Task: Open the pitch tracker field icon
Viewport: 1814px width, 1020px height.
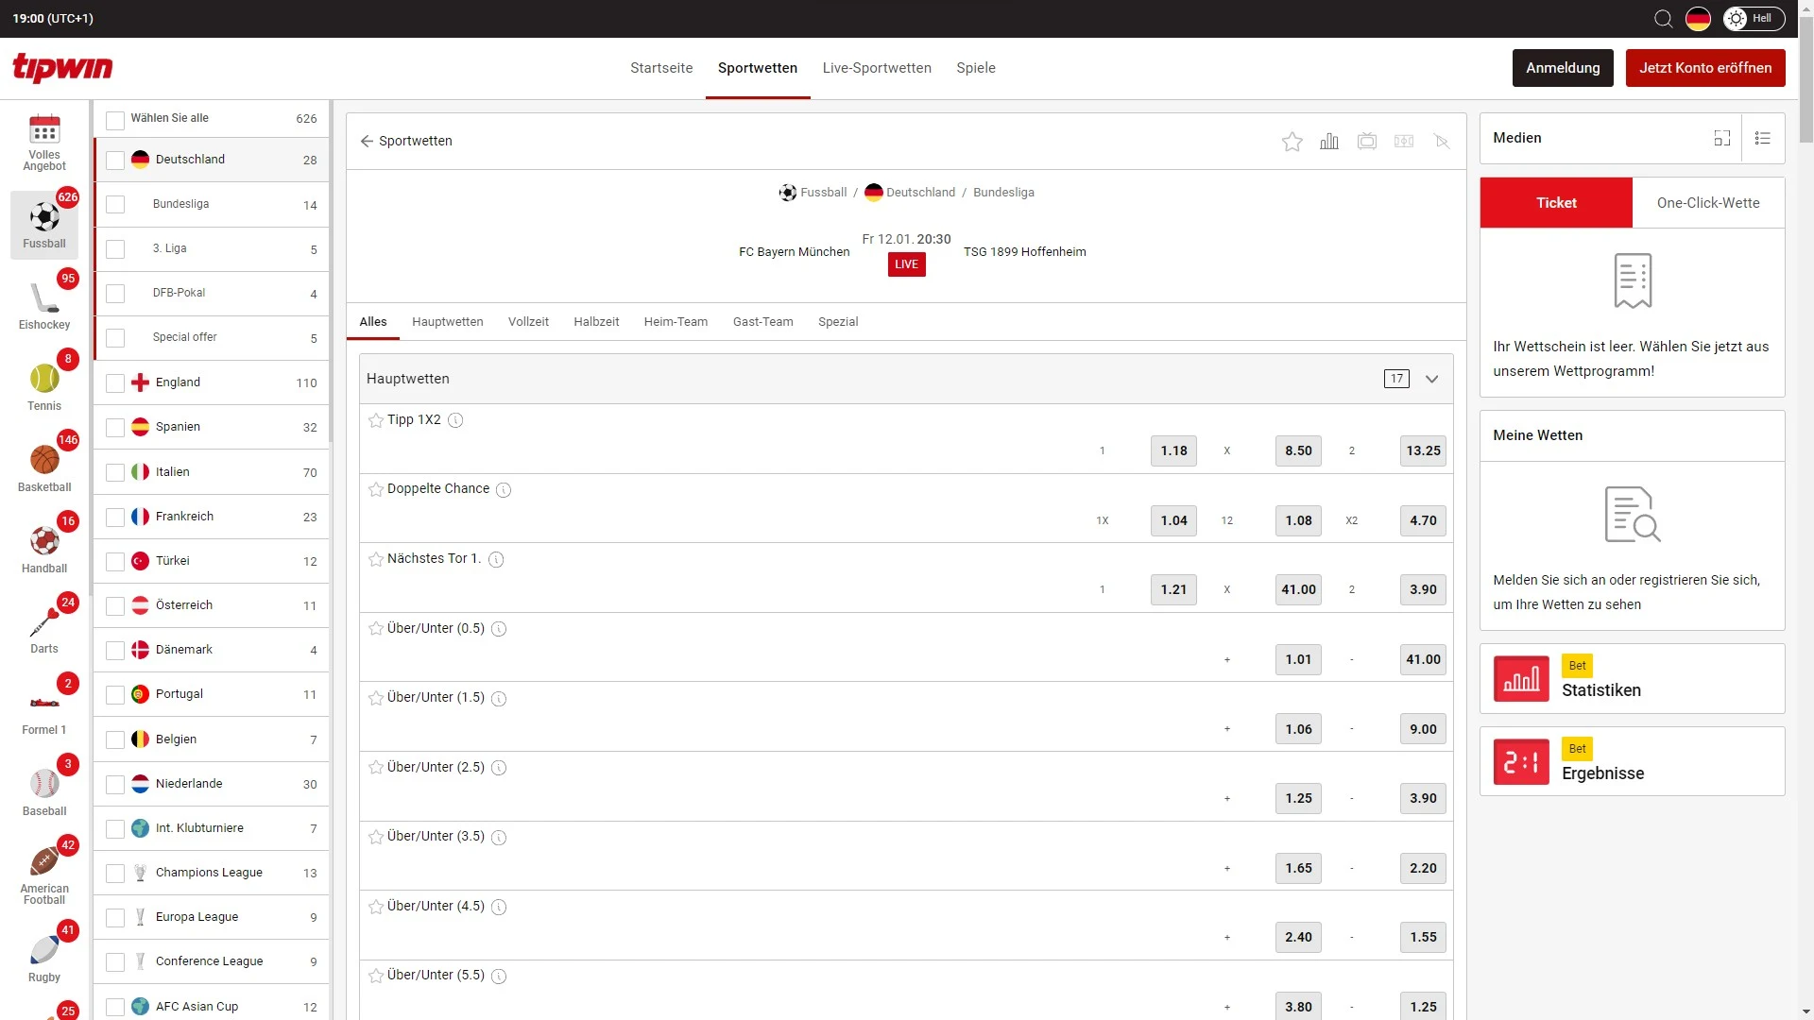Action: coord(1404,142)
